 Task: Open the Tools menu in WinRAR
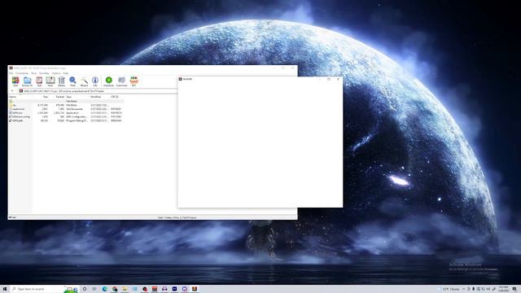(x=34, y=73)
